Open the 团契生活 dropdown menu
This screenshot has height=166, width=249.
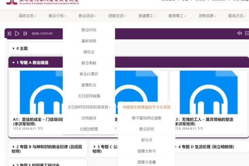point(117,16)
